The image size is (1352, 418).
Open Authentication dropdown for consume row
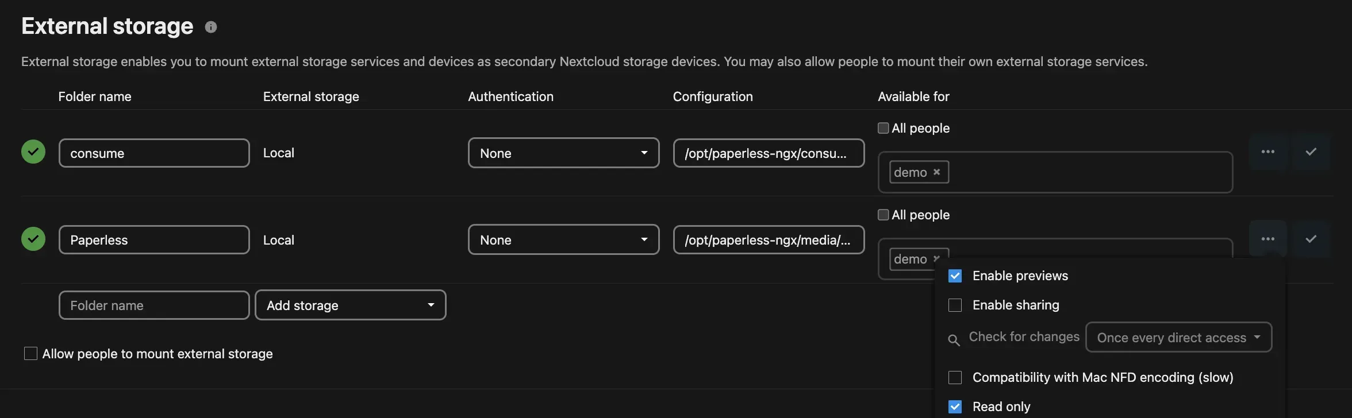tap(563, 153)
